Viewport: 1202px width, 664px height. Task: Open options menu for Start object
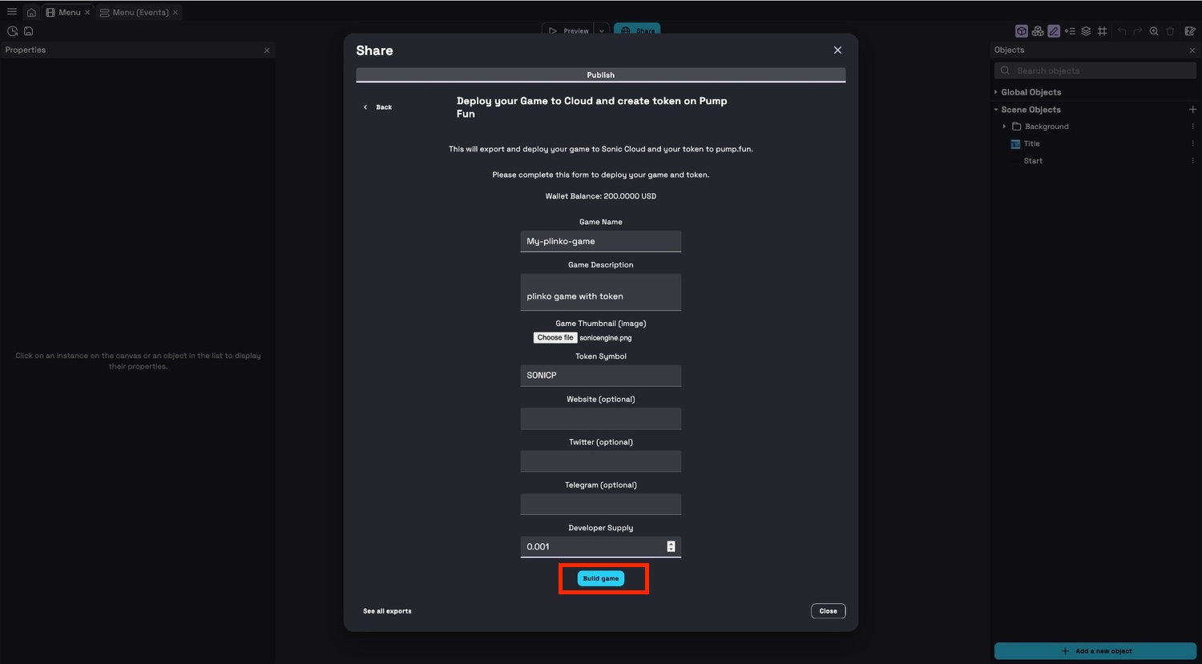point(1192,161)
